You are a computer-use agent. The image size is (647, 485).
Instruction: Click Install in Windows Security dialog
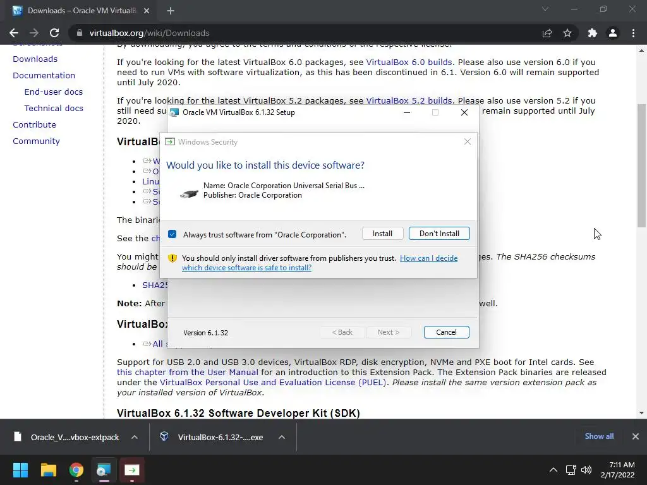pyautogui.click(x=382, y=234)
